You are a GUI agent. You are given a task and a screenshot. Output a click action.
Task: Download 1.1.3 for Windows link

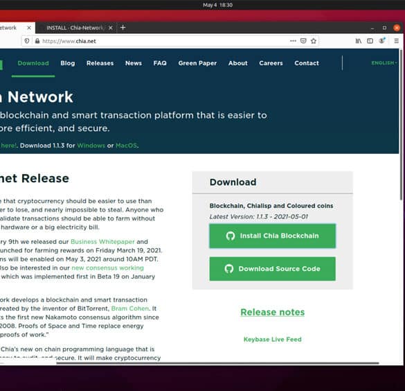pyautogui.click(x=91, y=146)
